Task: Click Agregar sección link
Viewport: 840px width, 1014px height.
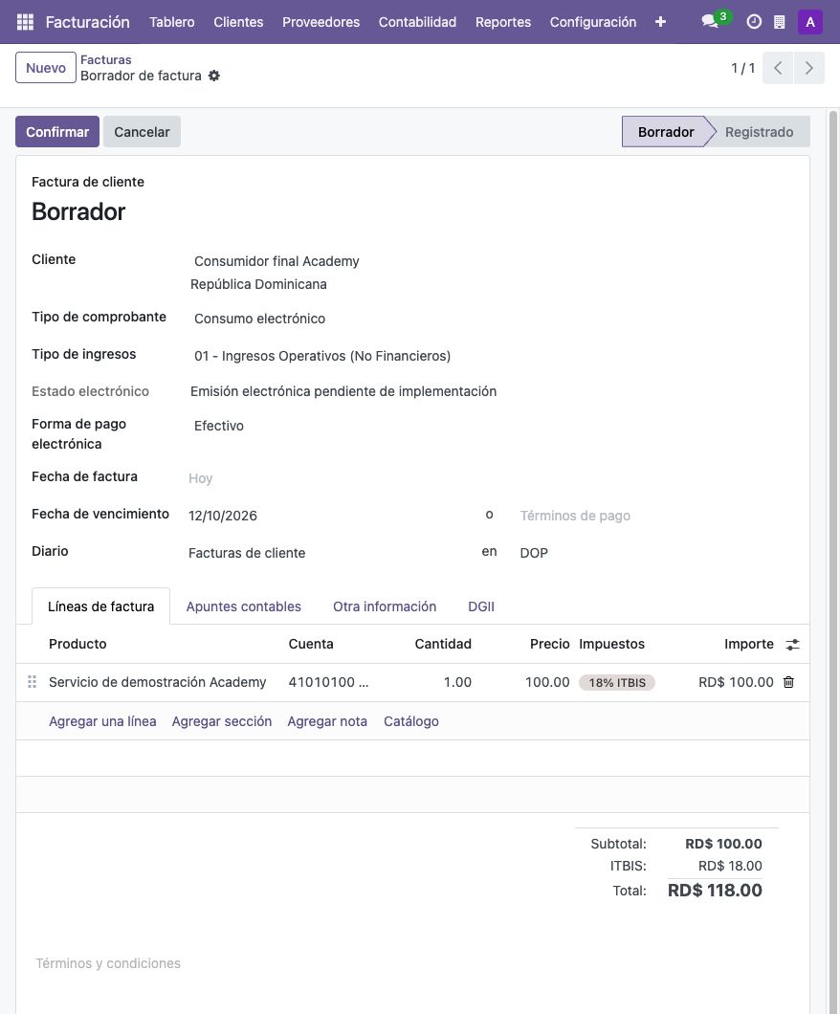Action: pos(222,721)
